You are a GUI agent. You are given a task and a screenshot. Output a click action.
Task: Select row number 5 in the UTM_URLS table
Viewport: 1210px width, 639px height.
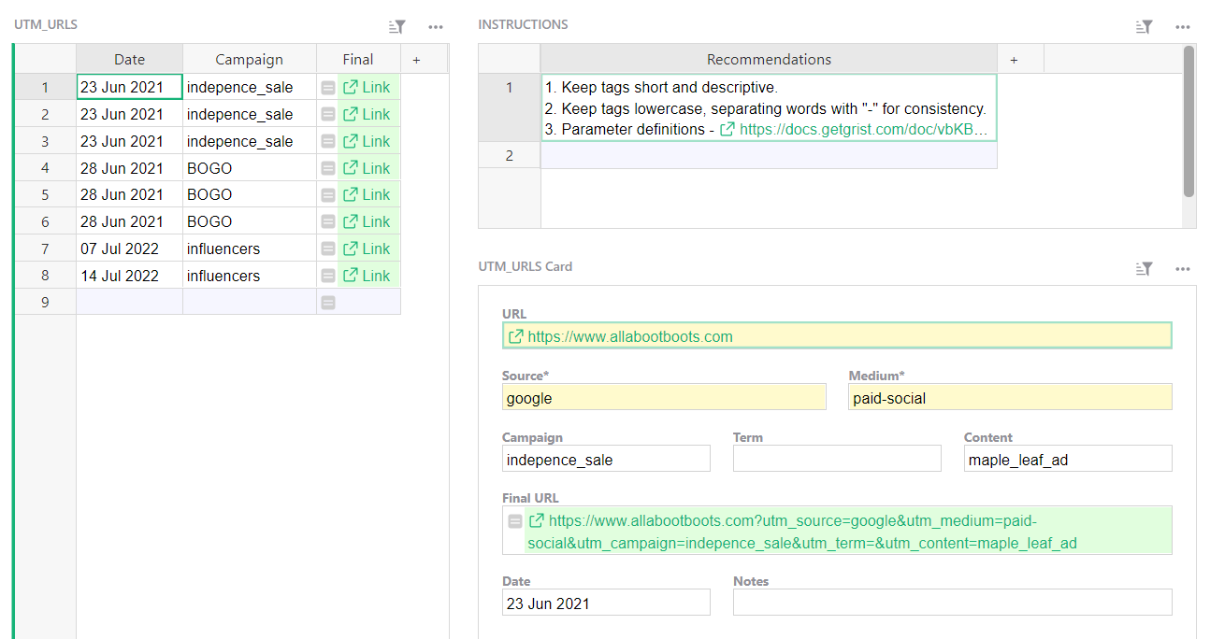tap(44, 194)
